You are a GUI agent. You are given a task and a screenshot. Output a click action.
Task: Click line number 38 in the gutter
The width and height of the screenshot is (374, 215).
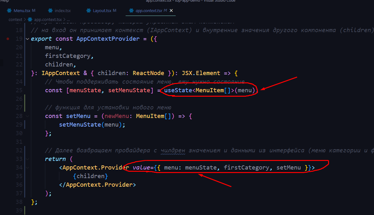[19, 202]
